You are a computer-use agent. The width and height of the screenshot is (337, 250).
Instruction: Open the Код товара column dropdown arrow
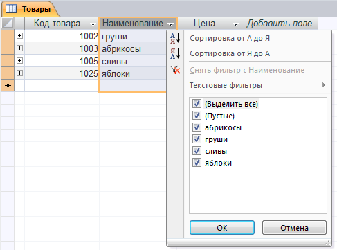point(93,24)
